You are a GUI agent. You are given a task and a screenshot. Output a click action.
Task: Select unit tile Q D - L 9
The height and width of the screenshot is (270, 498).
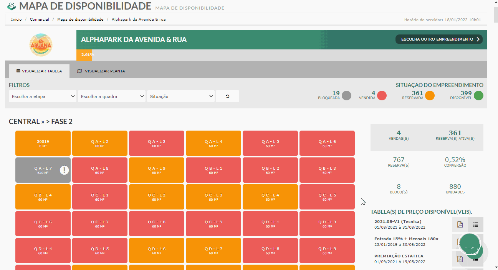[327, 250]
